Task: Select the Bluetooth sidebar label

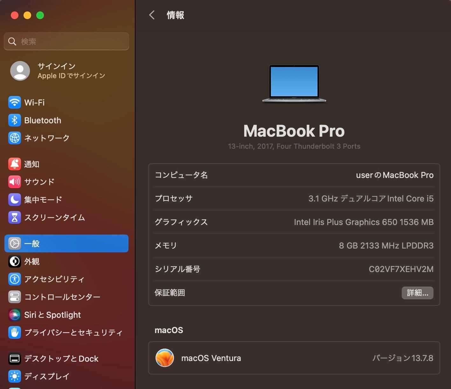Action: coord(43,120)
